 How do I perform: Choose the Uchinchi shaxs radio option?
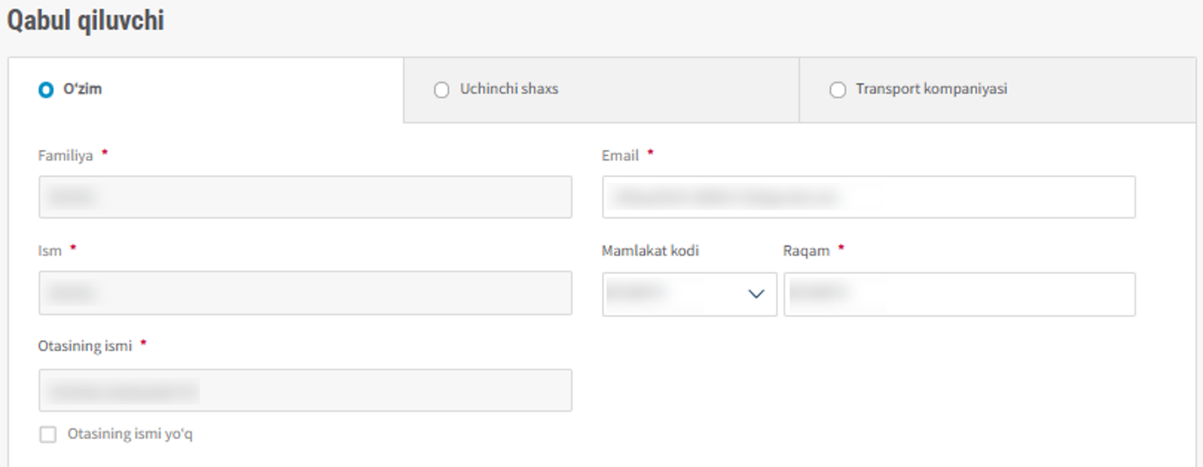pyautogui.click(x=441, y=89)
